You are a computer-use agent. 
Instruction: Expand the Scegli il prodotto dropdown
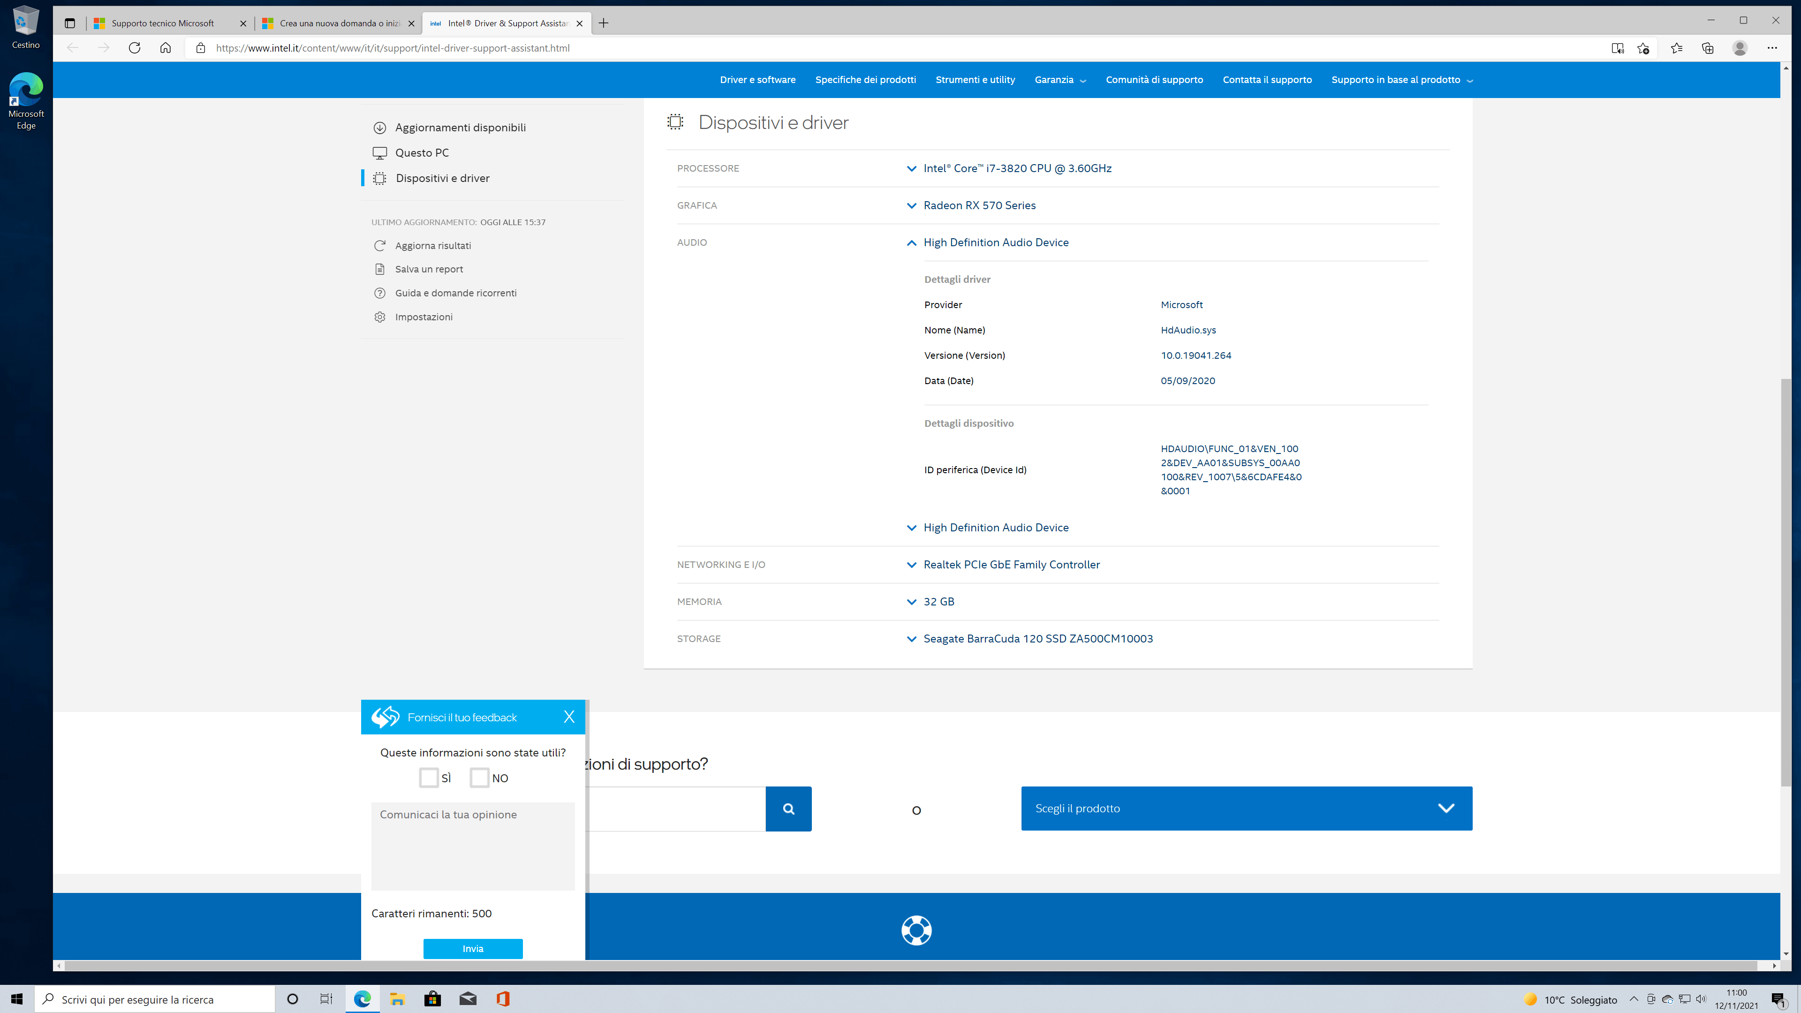coord(1445,808)
